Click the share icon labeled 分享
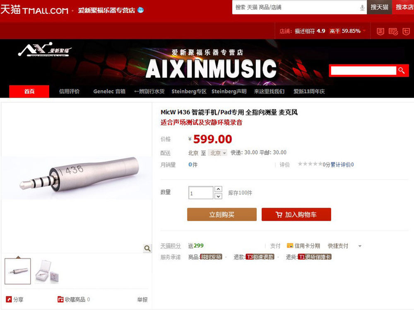 pyautogui.click(x=9, y=299)
